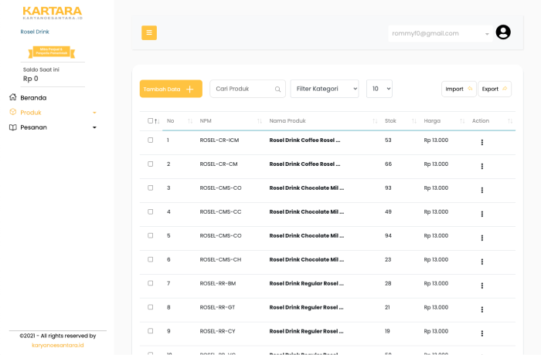Click the Saldo Saat ini Rp 0 balance

pos(41,74)
